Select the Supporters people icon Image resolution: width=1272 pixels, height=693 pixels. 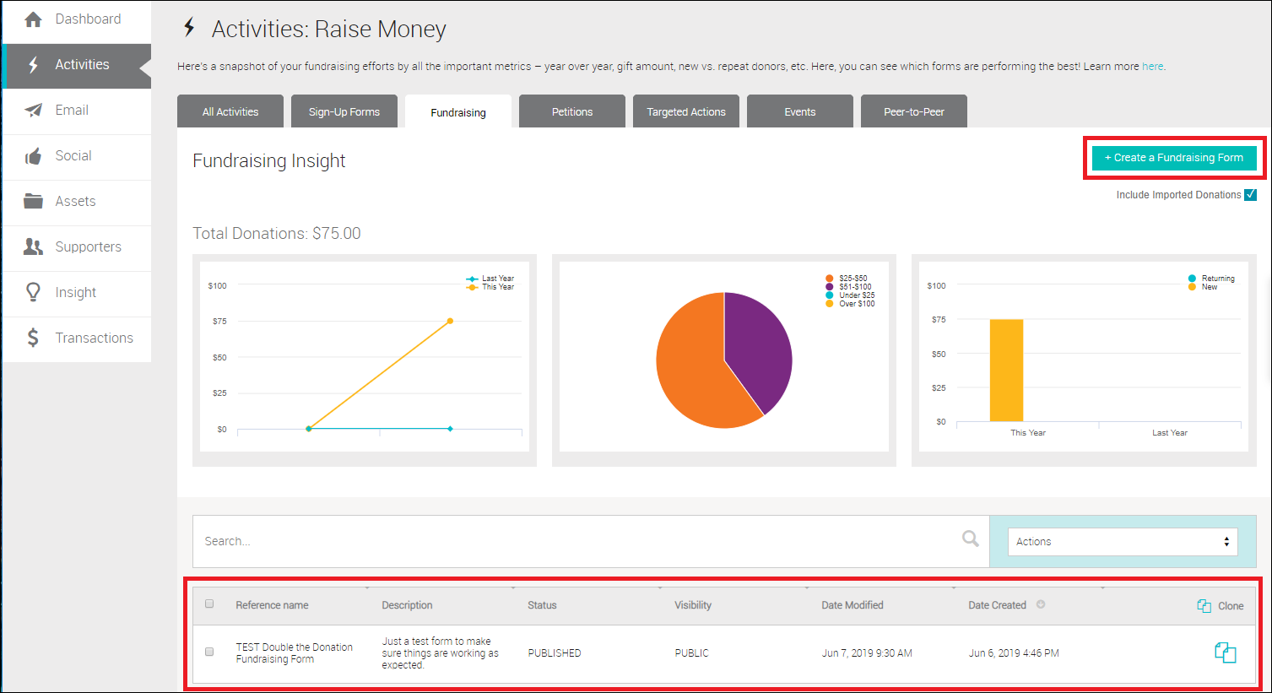[x=33, y=246]
